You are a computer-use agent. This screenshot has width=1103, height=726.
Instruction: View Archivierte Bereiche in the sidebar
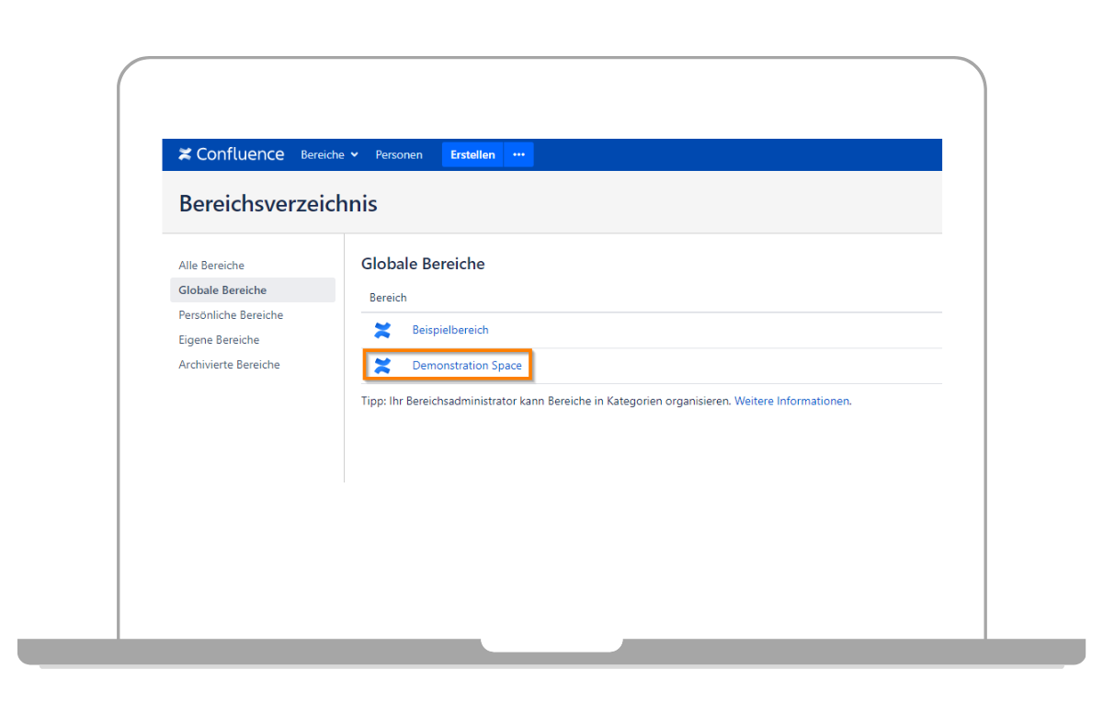coord(229,365)
